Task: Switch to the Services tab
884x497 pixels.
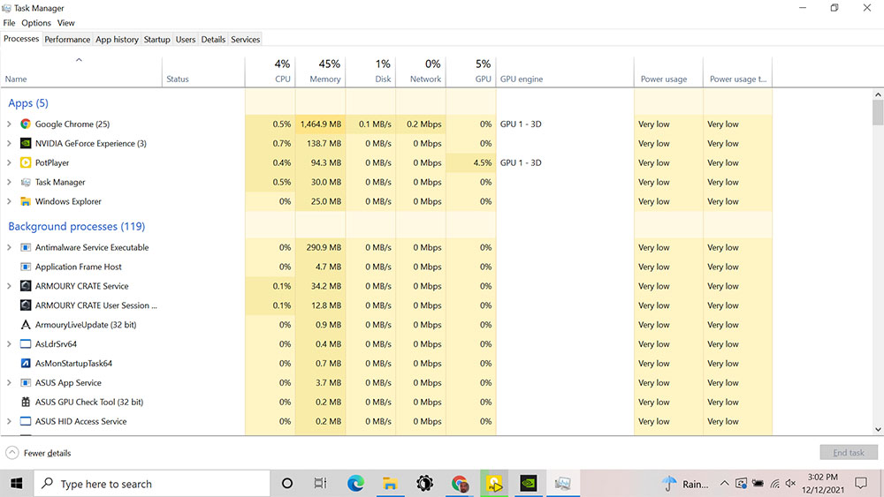Action: click(x=245, y=40)
